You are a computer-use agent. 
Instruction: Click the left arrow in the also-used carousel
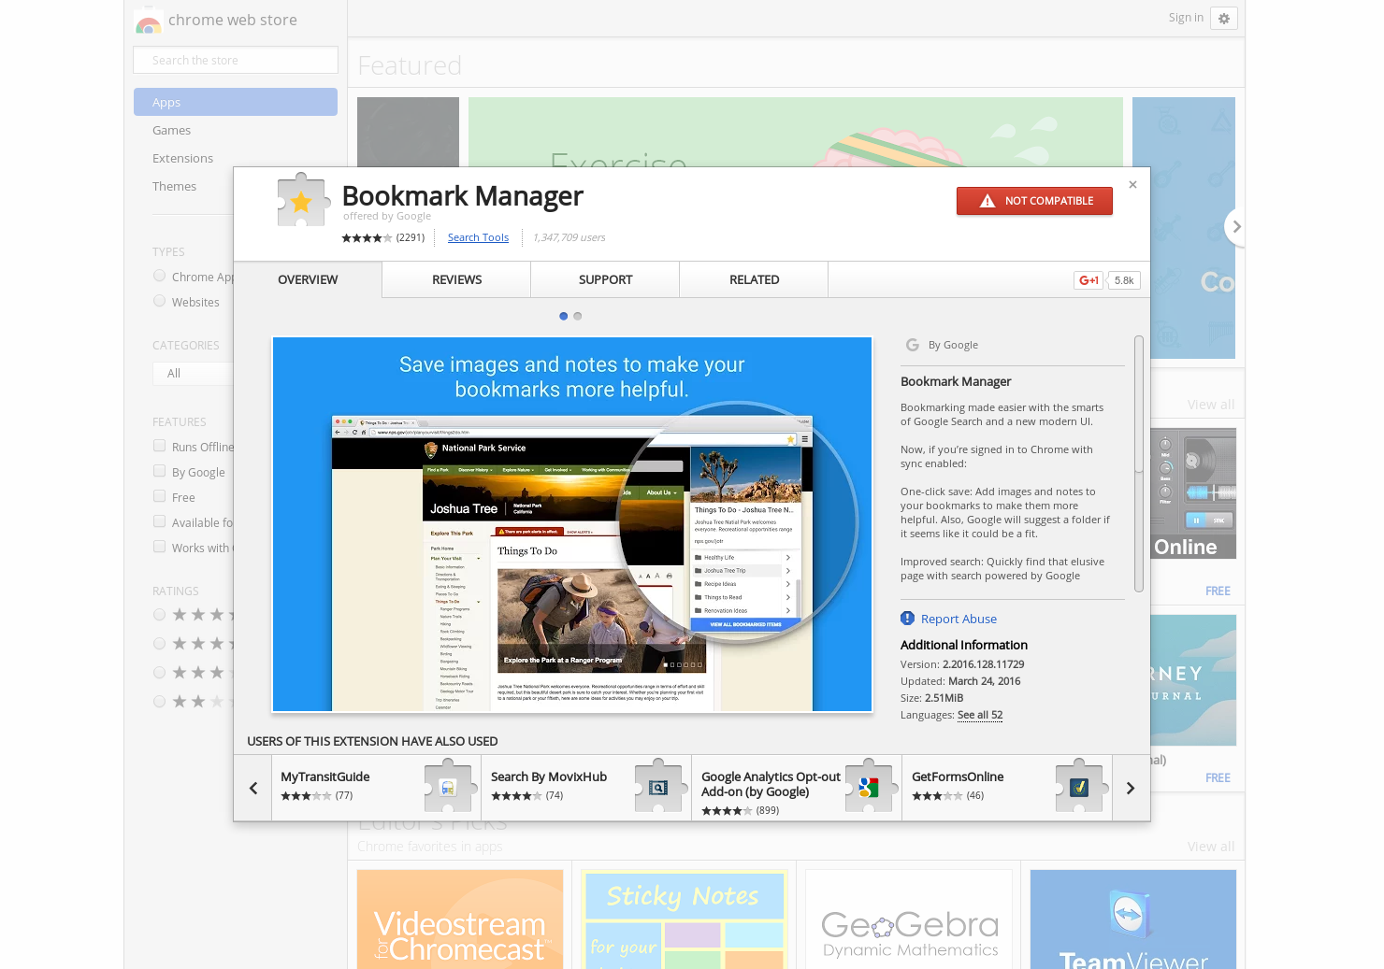252,788
